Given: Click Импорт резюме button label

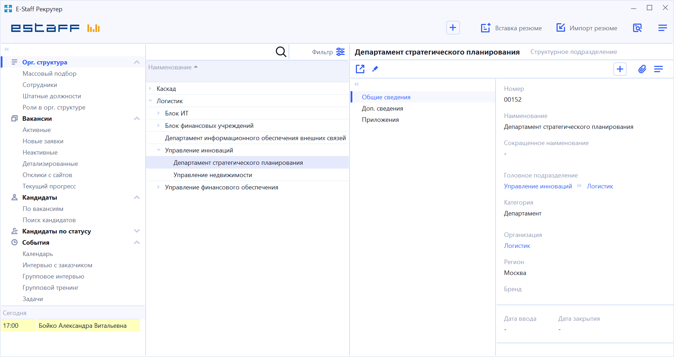Looking at the screenshot, I should click(x=593, y=28).
